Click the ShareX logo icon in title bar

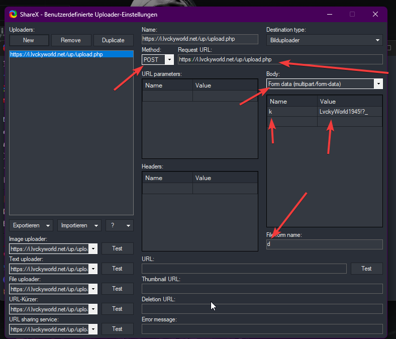tap(14, 14)
